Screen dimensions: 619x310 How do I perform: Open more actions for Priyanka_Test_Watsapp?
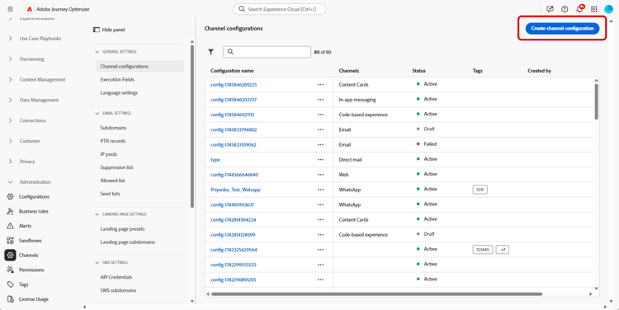(320, 190)
